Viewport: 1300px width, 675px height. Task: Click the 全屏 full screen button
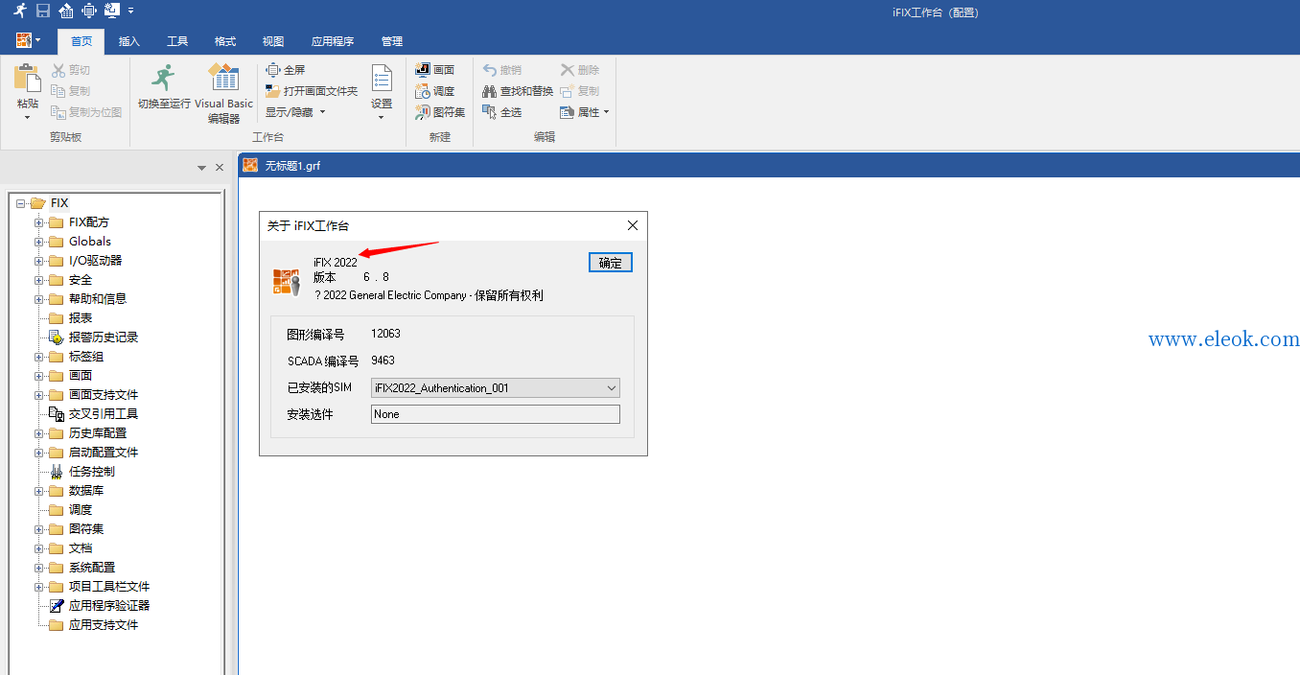pyautogui.click(x=286, y=70)
